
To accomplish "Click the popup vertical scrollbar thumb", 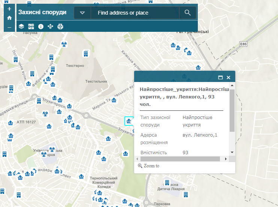I will click(x=232, y=110).
